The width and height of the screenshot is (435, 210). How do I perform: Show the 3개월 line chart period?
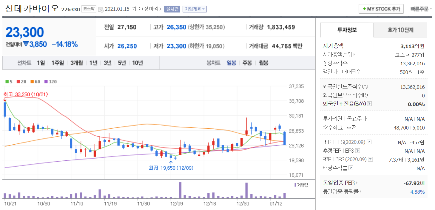click(77, 63)
